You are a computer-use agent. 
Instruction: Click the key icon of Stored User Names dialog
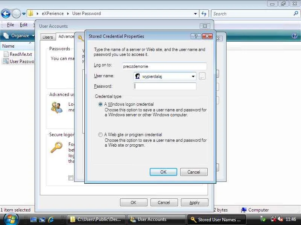point(81,38)
